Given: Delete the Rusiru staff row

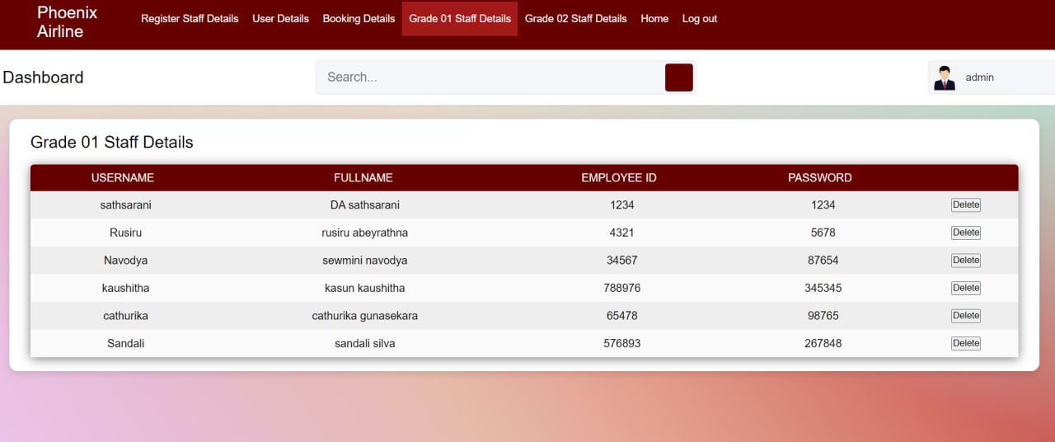Looking at the screenshot, I should click(966, 233).
